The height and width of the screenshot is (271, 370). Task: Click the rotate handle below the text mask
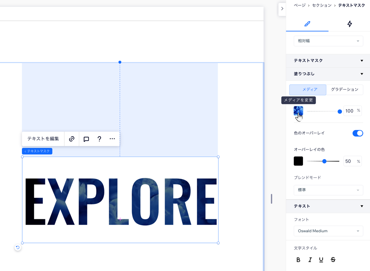pyautogui.click(x=17, y=247)
